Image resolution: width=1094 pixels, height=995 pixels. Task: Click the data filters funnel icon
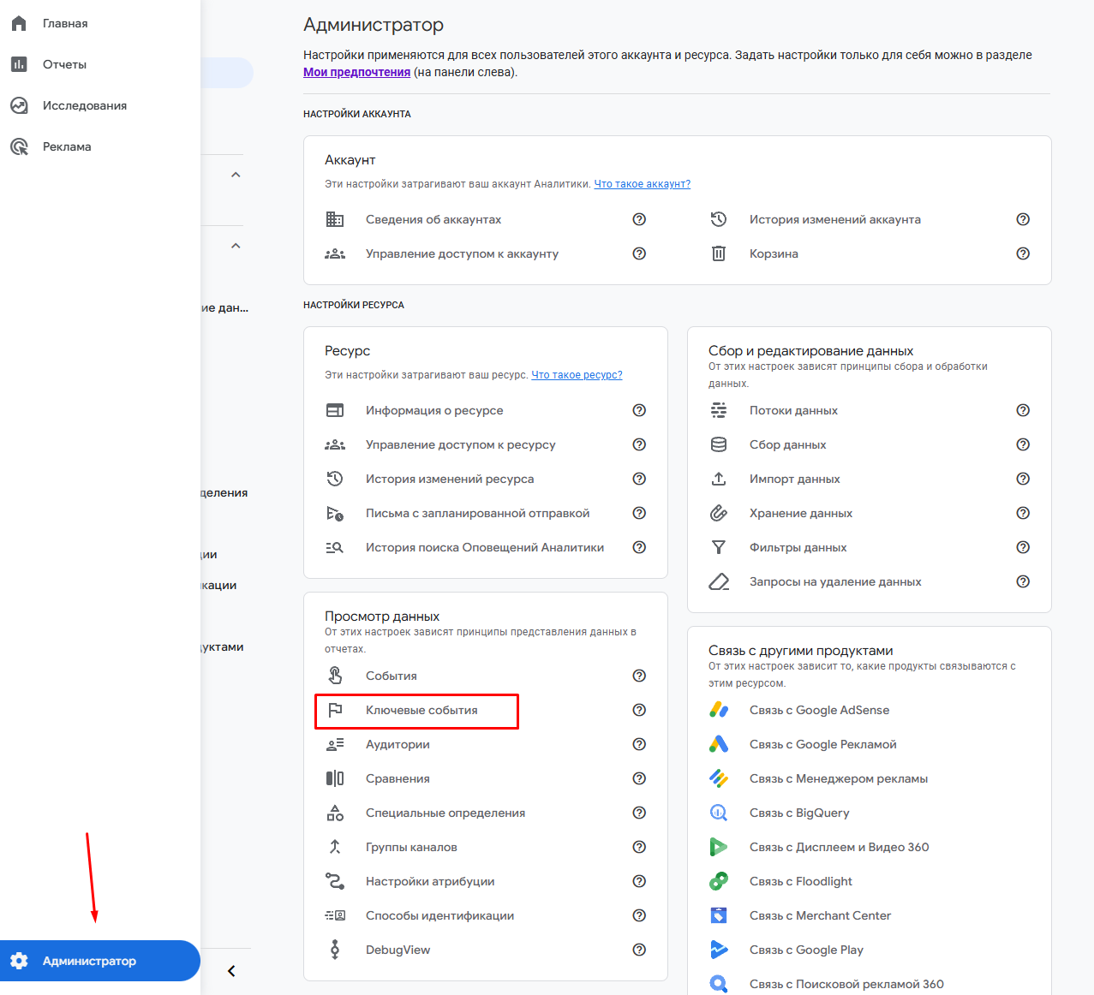(719, 547)
